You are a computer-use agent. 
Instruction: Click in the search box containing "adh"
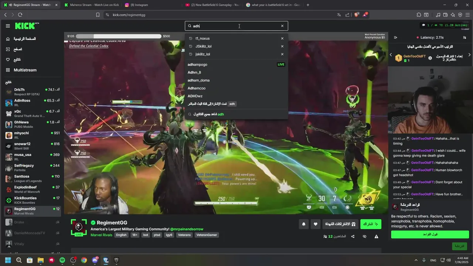pos(236,26)
